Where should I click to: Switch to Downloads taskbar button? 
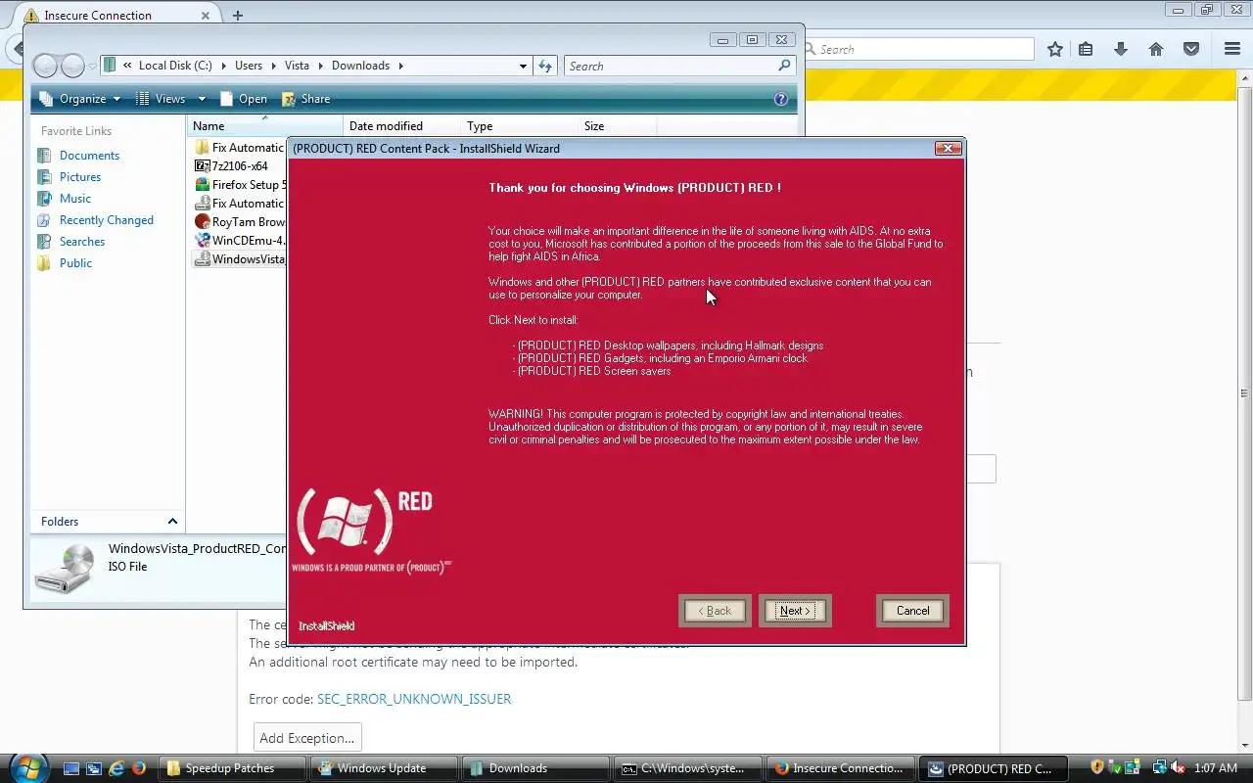point(535,768)
